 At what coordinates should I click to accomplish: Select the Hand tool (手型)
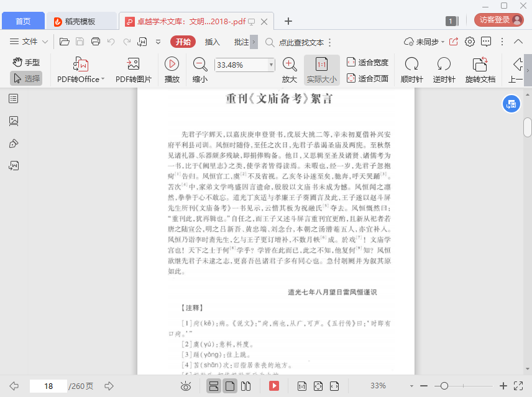[x=26, y=62]
